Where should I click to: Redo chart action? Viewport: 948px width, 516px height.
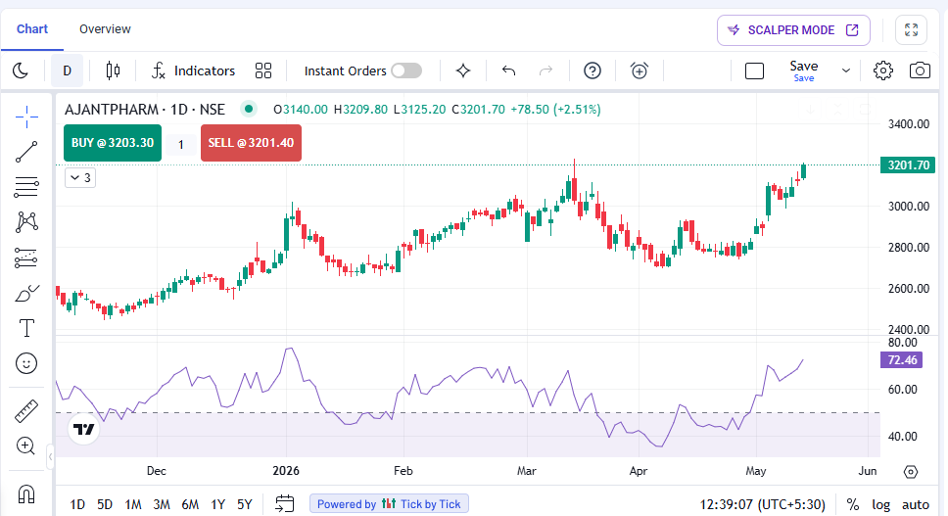pos(545,70)
